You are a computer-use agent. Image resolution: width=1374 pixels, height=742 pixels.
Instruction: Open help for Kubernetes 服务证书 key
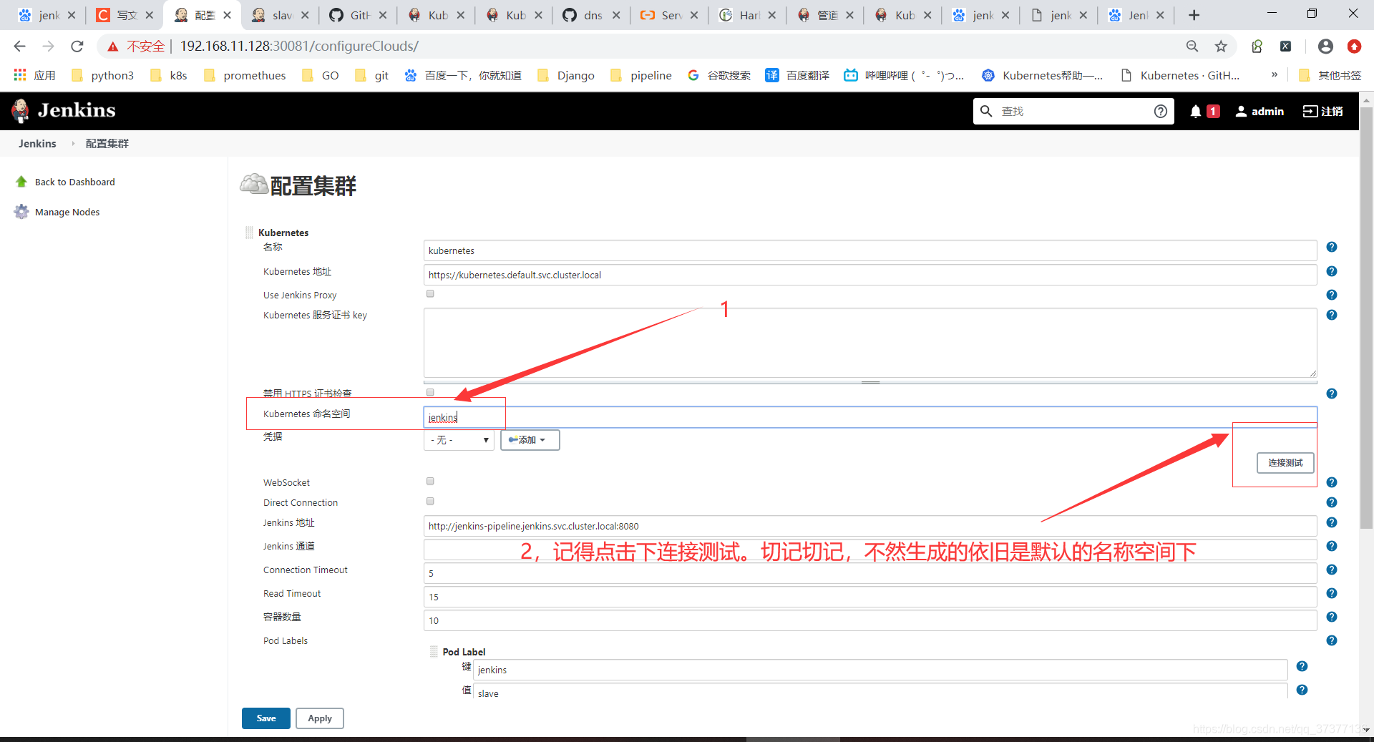point(1332,315)
